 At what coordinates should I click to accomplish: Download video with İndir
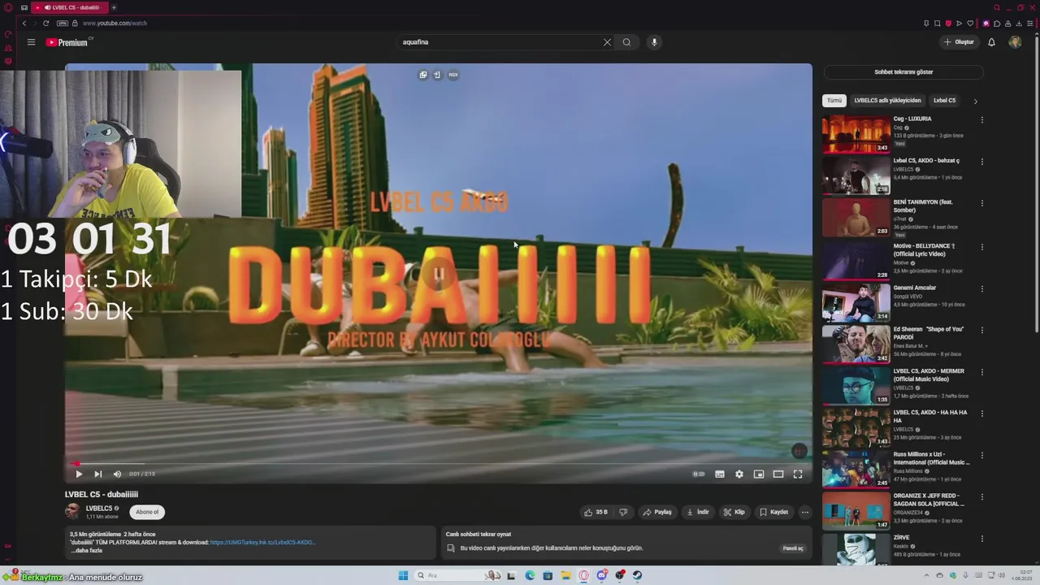[697, 512]
